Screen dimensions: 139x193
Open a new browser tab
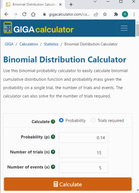coord(71,5)
